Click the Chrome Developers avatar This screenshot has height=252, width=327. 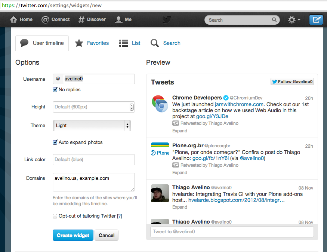(x=160, y=104)
